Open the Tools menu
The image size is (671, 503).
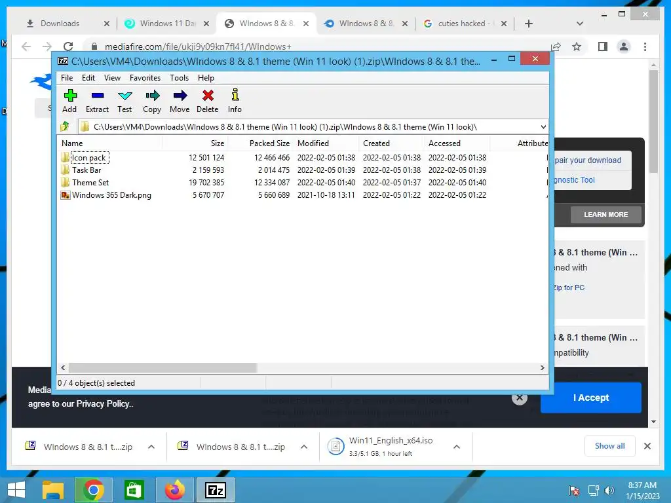179,78
